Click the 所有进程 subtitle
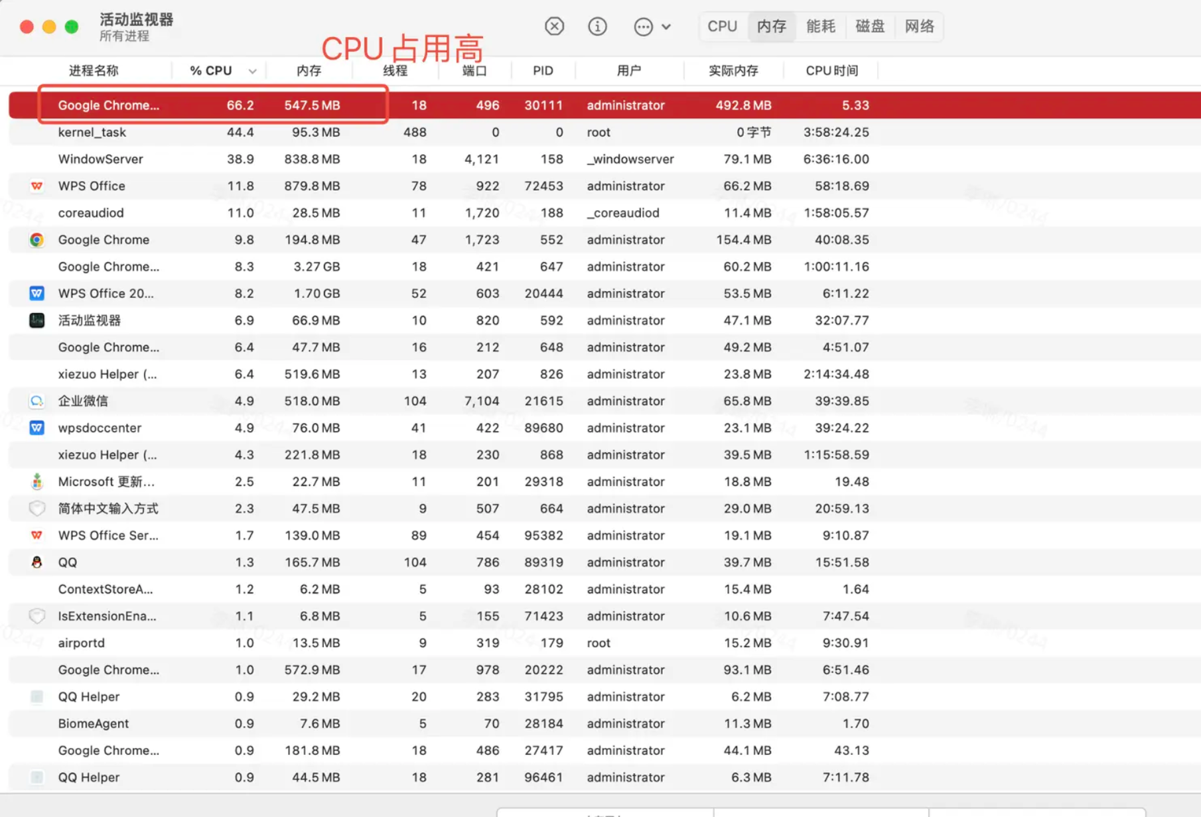1201x817 pixels. coord(124,36)
